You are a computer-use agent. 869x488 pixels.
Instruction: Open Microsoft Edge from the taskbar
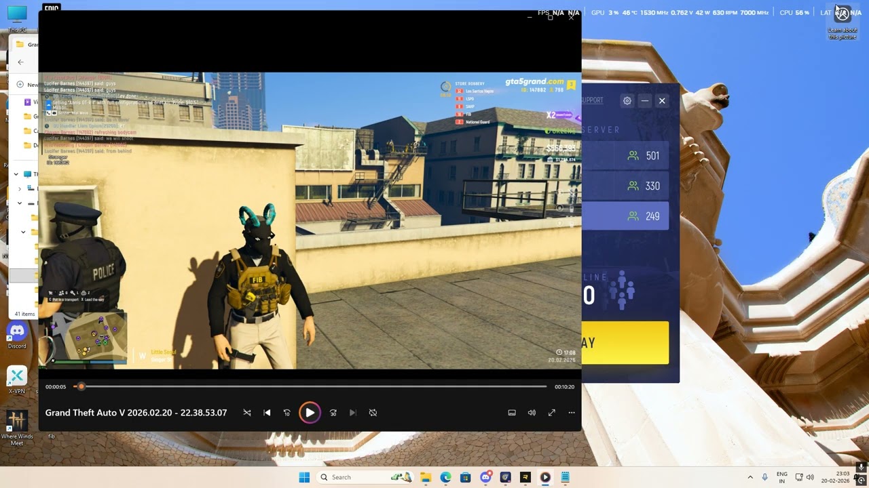click(445, 477)
